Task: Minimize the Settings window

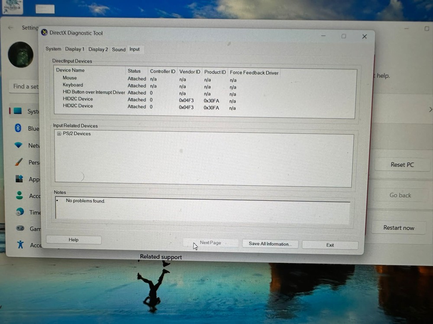Action: click(407, 29)
